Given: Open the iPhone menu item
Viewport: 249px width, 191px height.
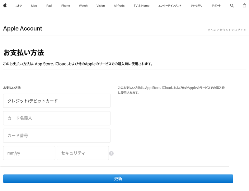Looking at the screenshot, I should 65,6.
